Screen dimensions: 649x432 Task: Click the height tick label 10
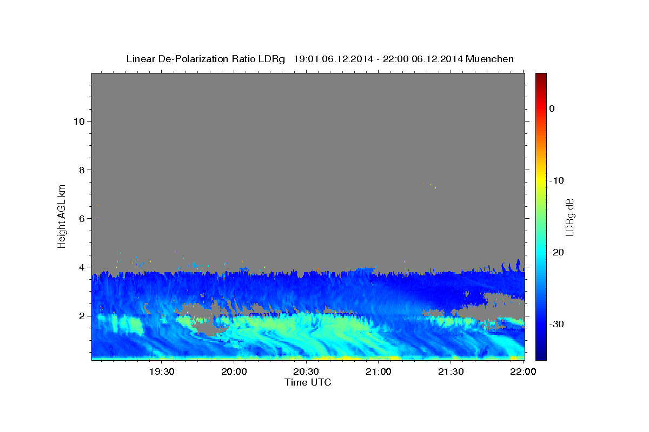[80, 121]
